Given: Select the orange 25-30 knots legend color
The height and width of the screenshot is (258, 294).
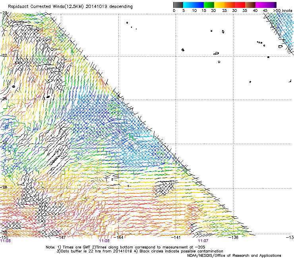Looking at the screenshot, I should [230, 5].
